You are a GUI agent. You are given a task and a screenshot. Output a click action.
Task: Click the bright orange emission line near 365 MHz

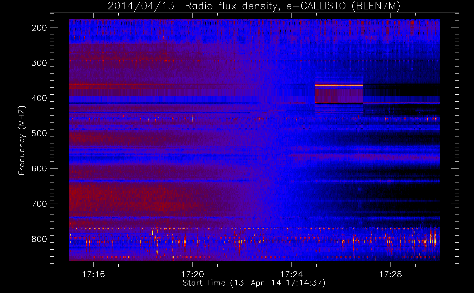coord(339,86)
